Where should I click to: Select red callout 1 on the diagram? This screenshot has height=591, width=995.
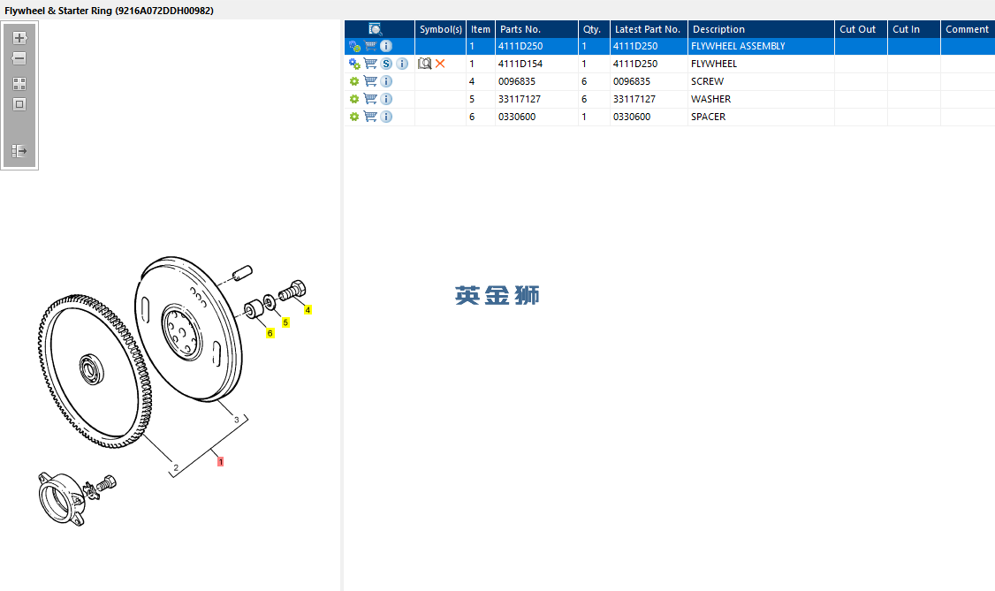click(220, 462)
